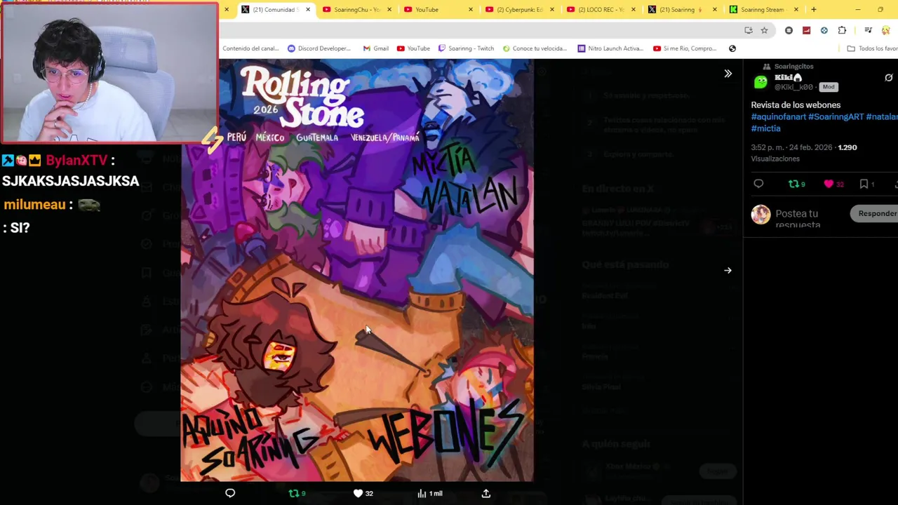Open the 'Si me Rio, Compro' bookmark
This screenshot has width=898, height=505.
pos(685,48)
